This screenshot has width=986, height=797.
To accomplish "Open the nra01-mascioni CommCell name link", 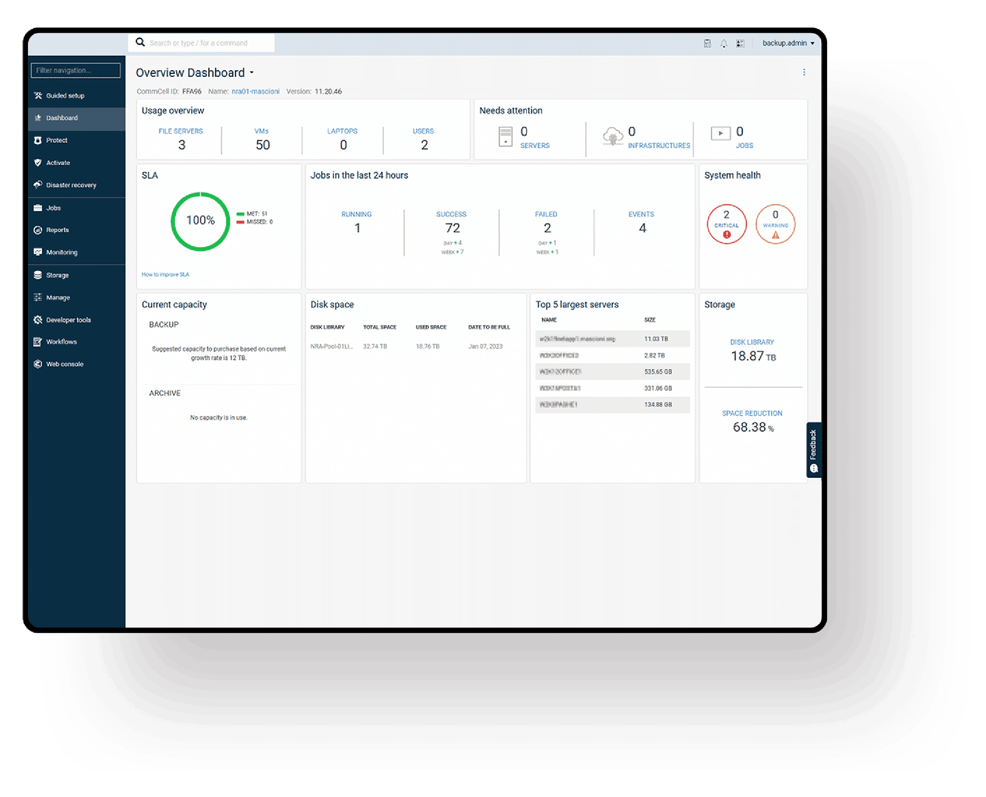I will (x=255, y=91).
